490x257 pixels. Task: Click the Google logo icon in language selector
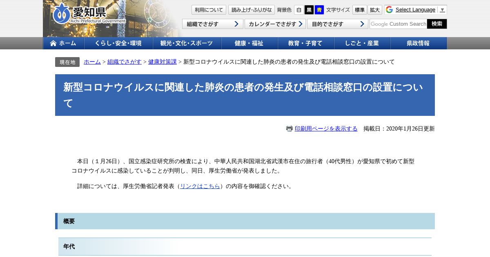point(389,10)
